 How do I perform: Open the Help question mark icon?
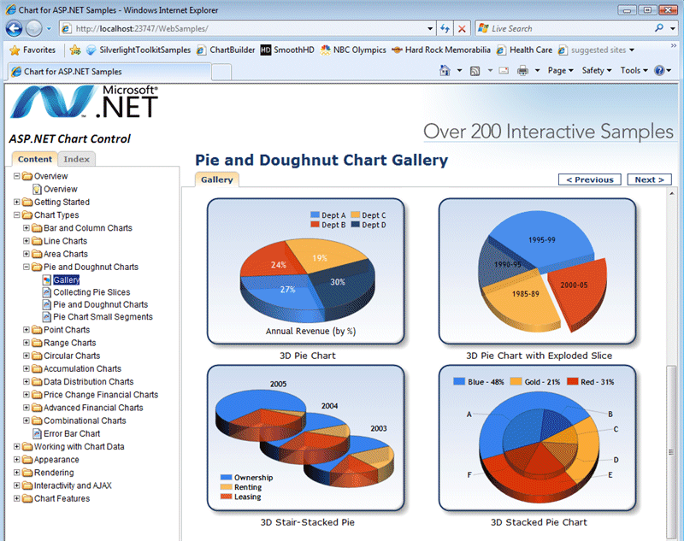coord(659,71)
